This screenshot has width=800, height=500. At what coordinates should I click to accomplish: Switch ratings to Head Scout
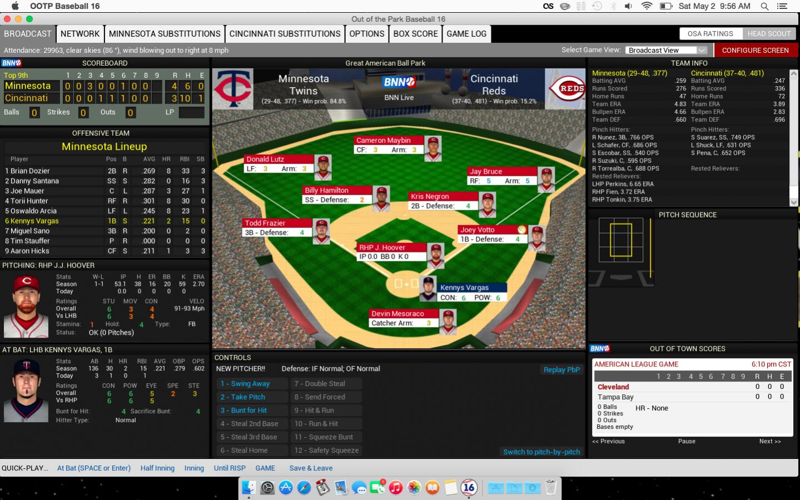tap(768, 33)
